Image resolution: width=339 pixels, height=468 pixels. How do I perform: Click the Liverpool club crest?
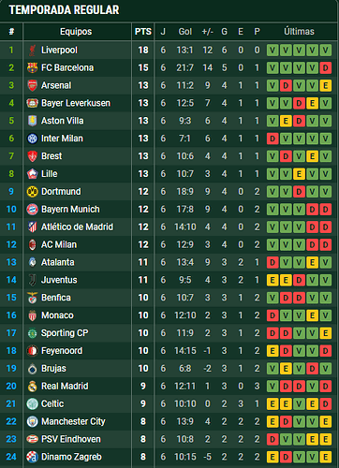click(x=32, y=50)
